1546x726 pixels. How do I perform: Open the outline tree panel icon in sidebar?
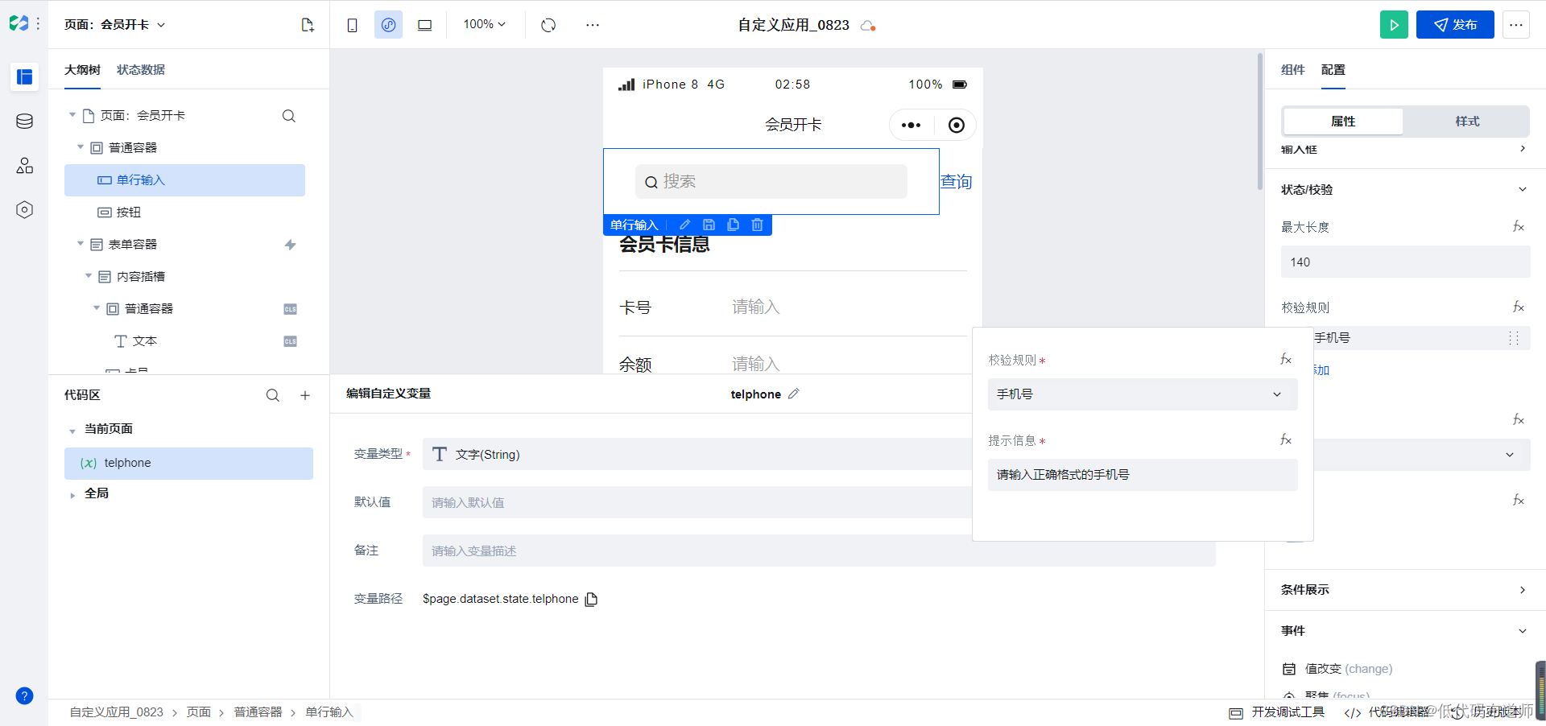pyautogui.click(x=24, y=76)
